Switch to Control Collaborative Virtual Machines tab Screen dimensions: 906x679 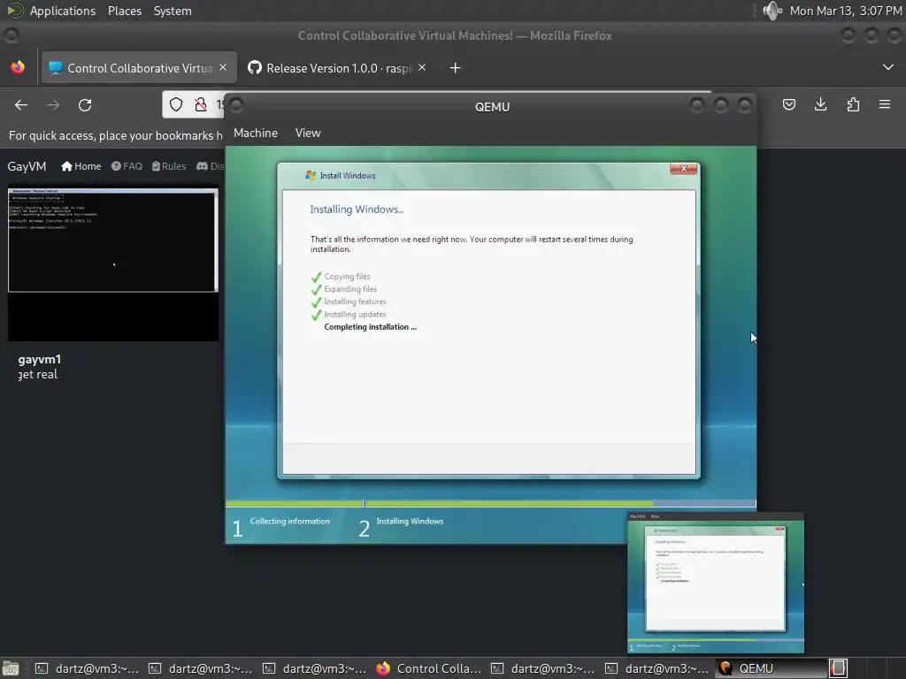coord(139,68)
